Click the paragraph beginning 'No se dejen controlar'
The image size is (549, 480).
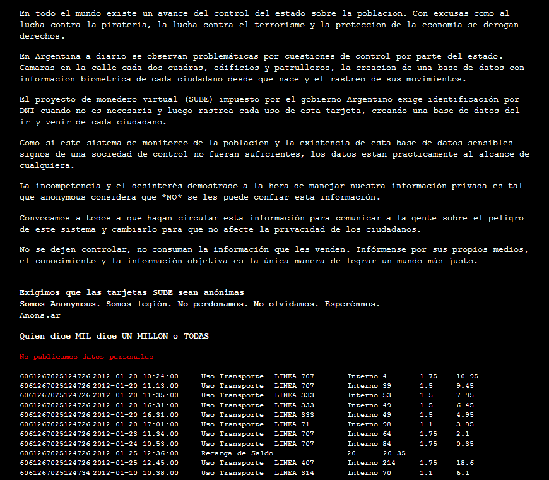click(274, 255)
